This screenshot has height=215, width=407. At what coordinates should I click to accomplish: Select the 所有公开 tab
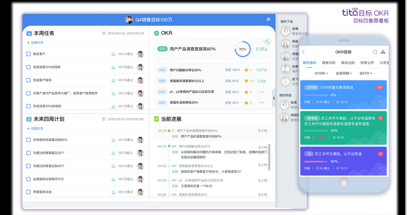coord(367,63)
